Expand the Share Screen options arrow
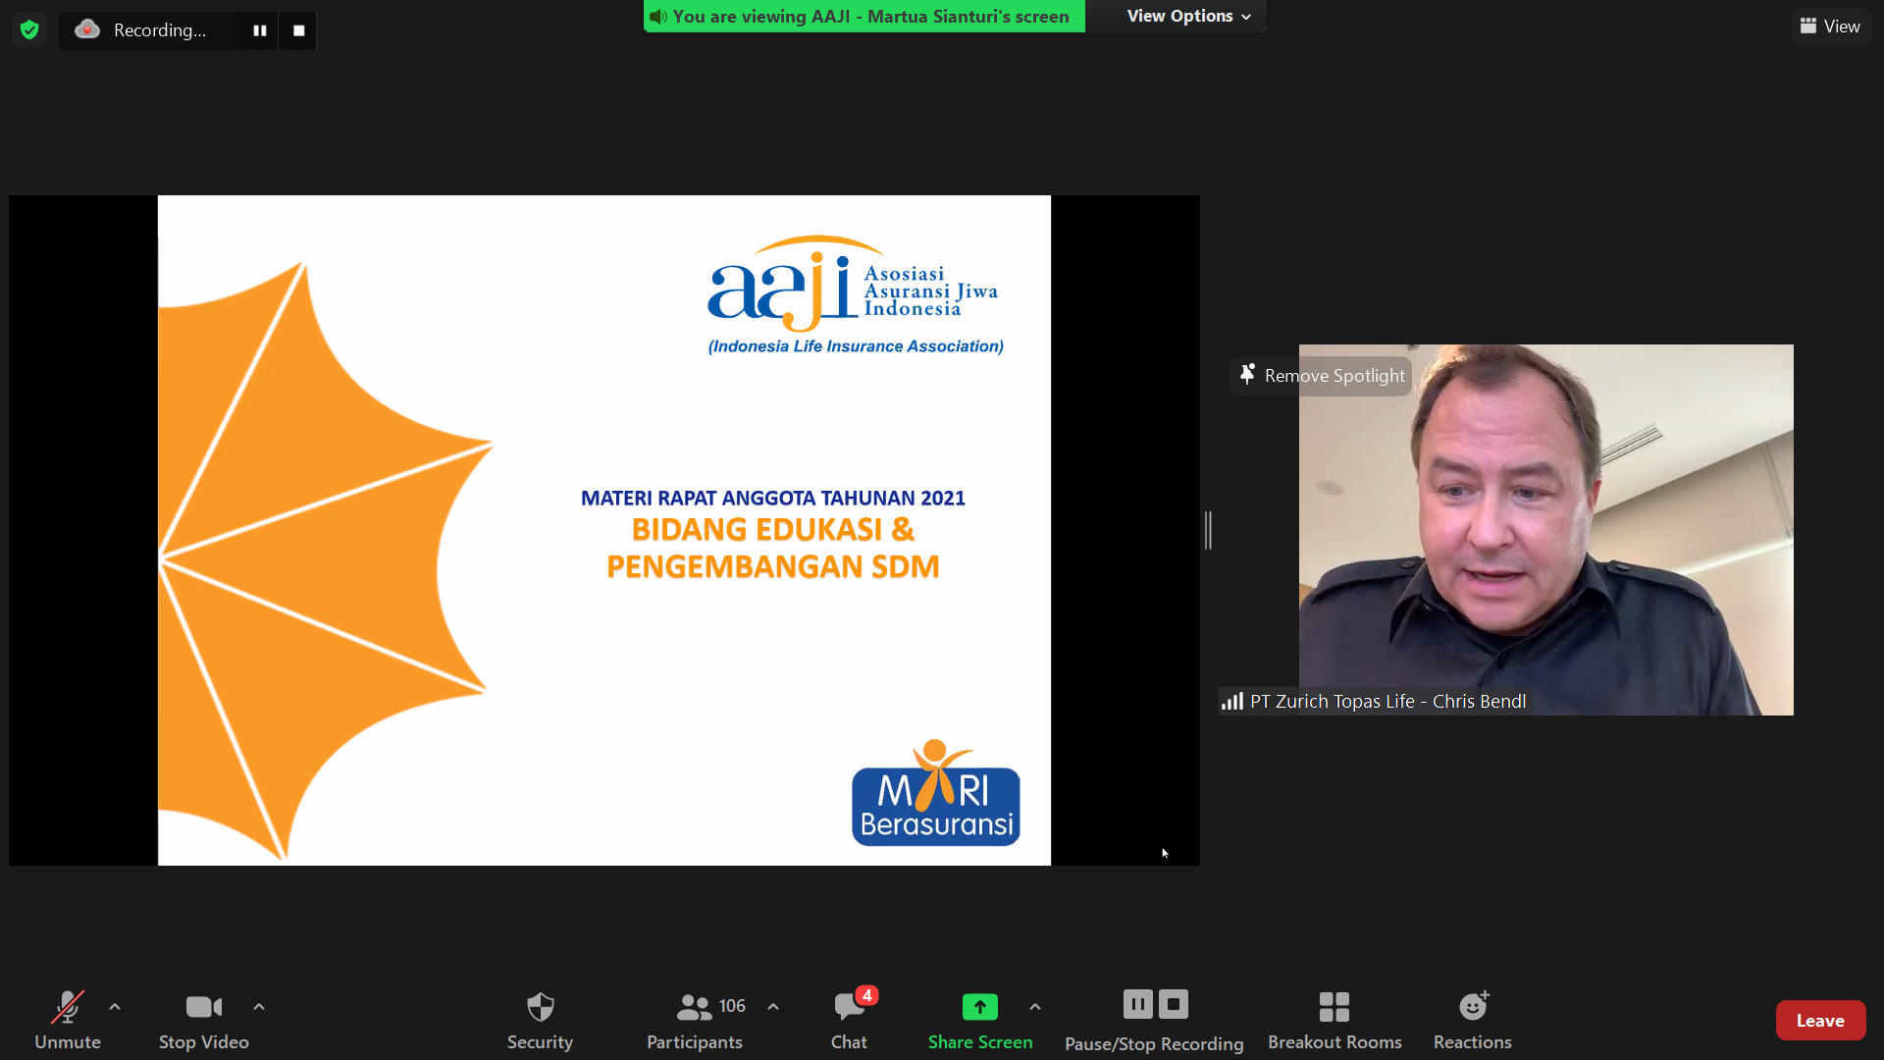1884x1060 pixels. pyautogui.click(x=1035, y=1007)
